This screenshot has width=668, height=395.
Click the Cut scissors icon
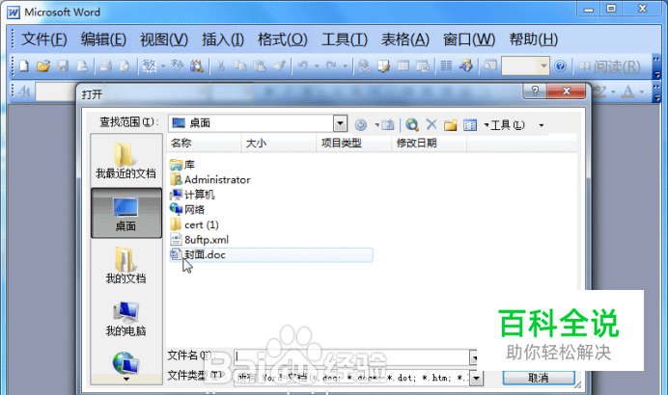tap(221, 66)
